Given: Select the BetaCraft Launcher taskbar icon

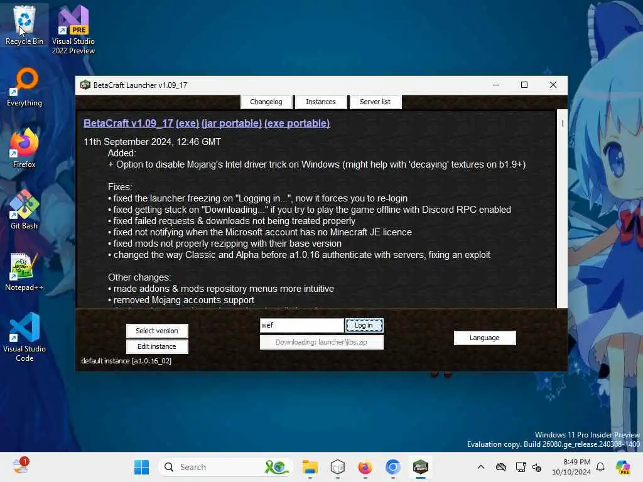Looking at the screenshot, I should pos(420,467).
